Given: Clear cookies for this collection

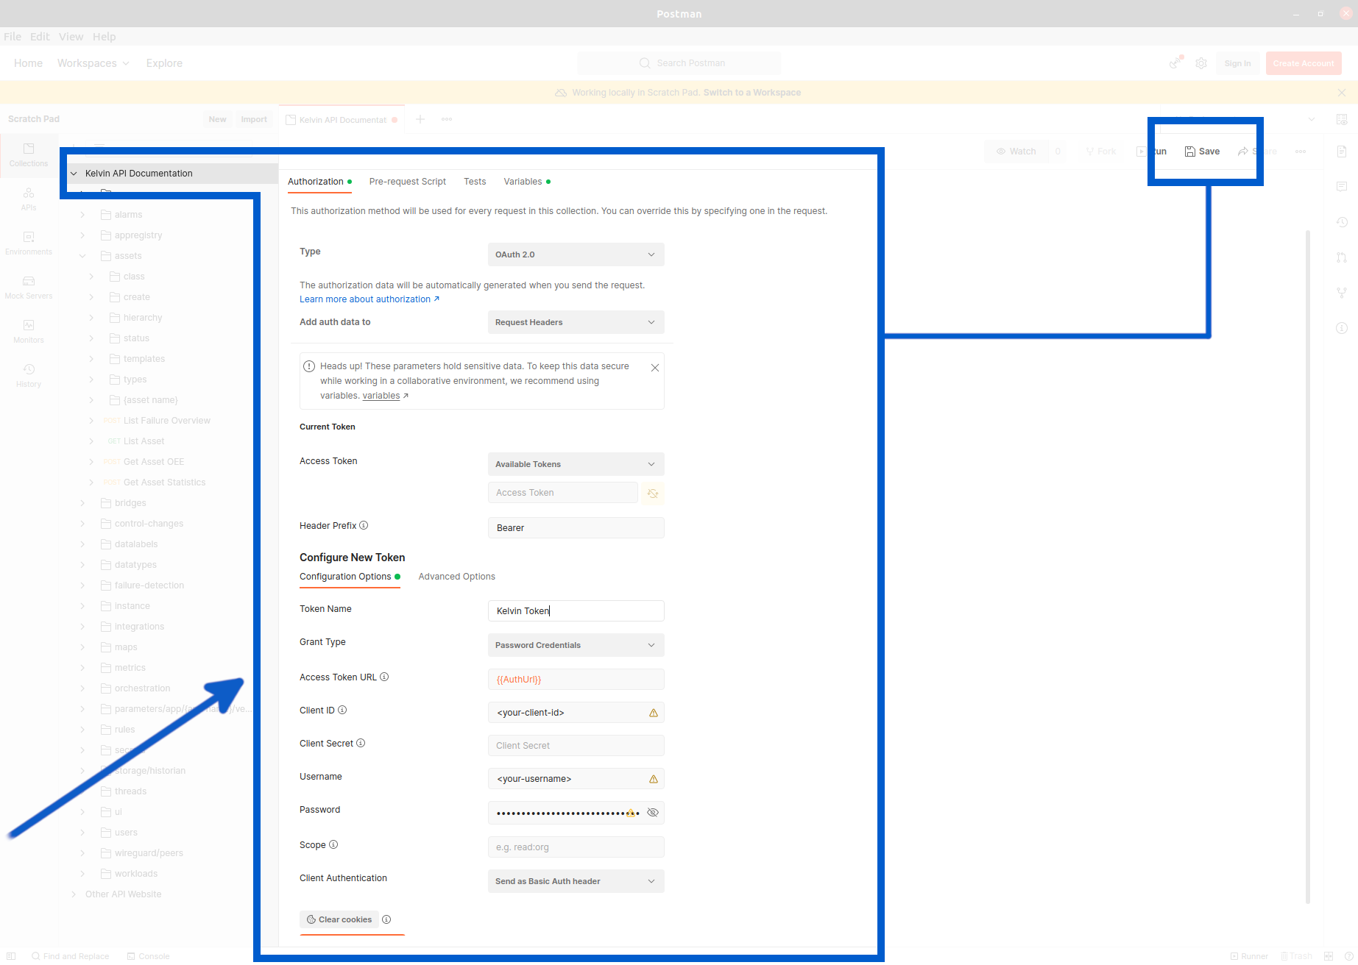Looking at the screenshot, I should (x=339, y=919).
